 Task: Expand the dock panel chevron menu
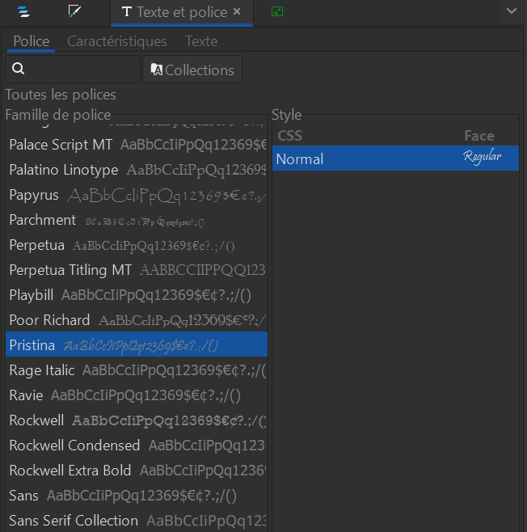pos(510,11)
